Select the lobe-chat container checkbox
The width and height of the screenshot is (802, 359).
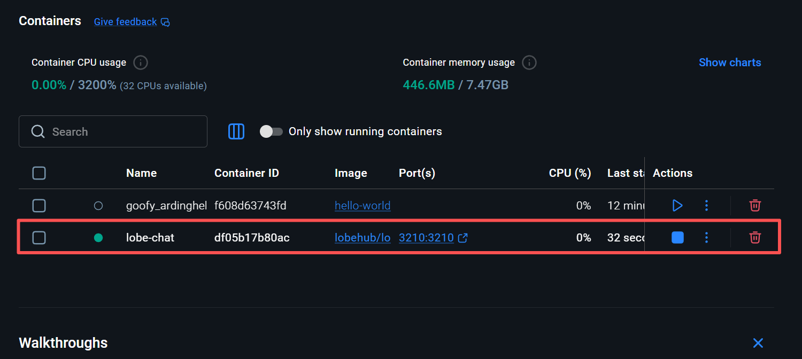pyautogui.click(x=39, y=238)
